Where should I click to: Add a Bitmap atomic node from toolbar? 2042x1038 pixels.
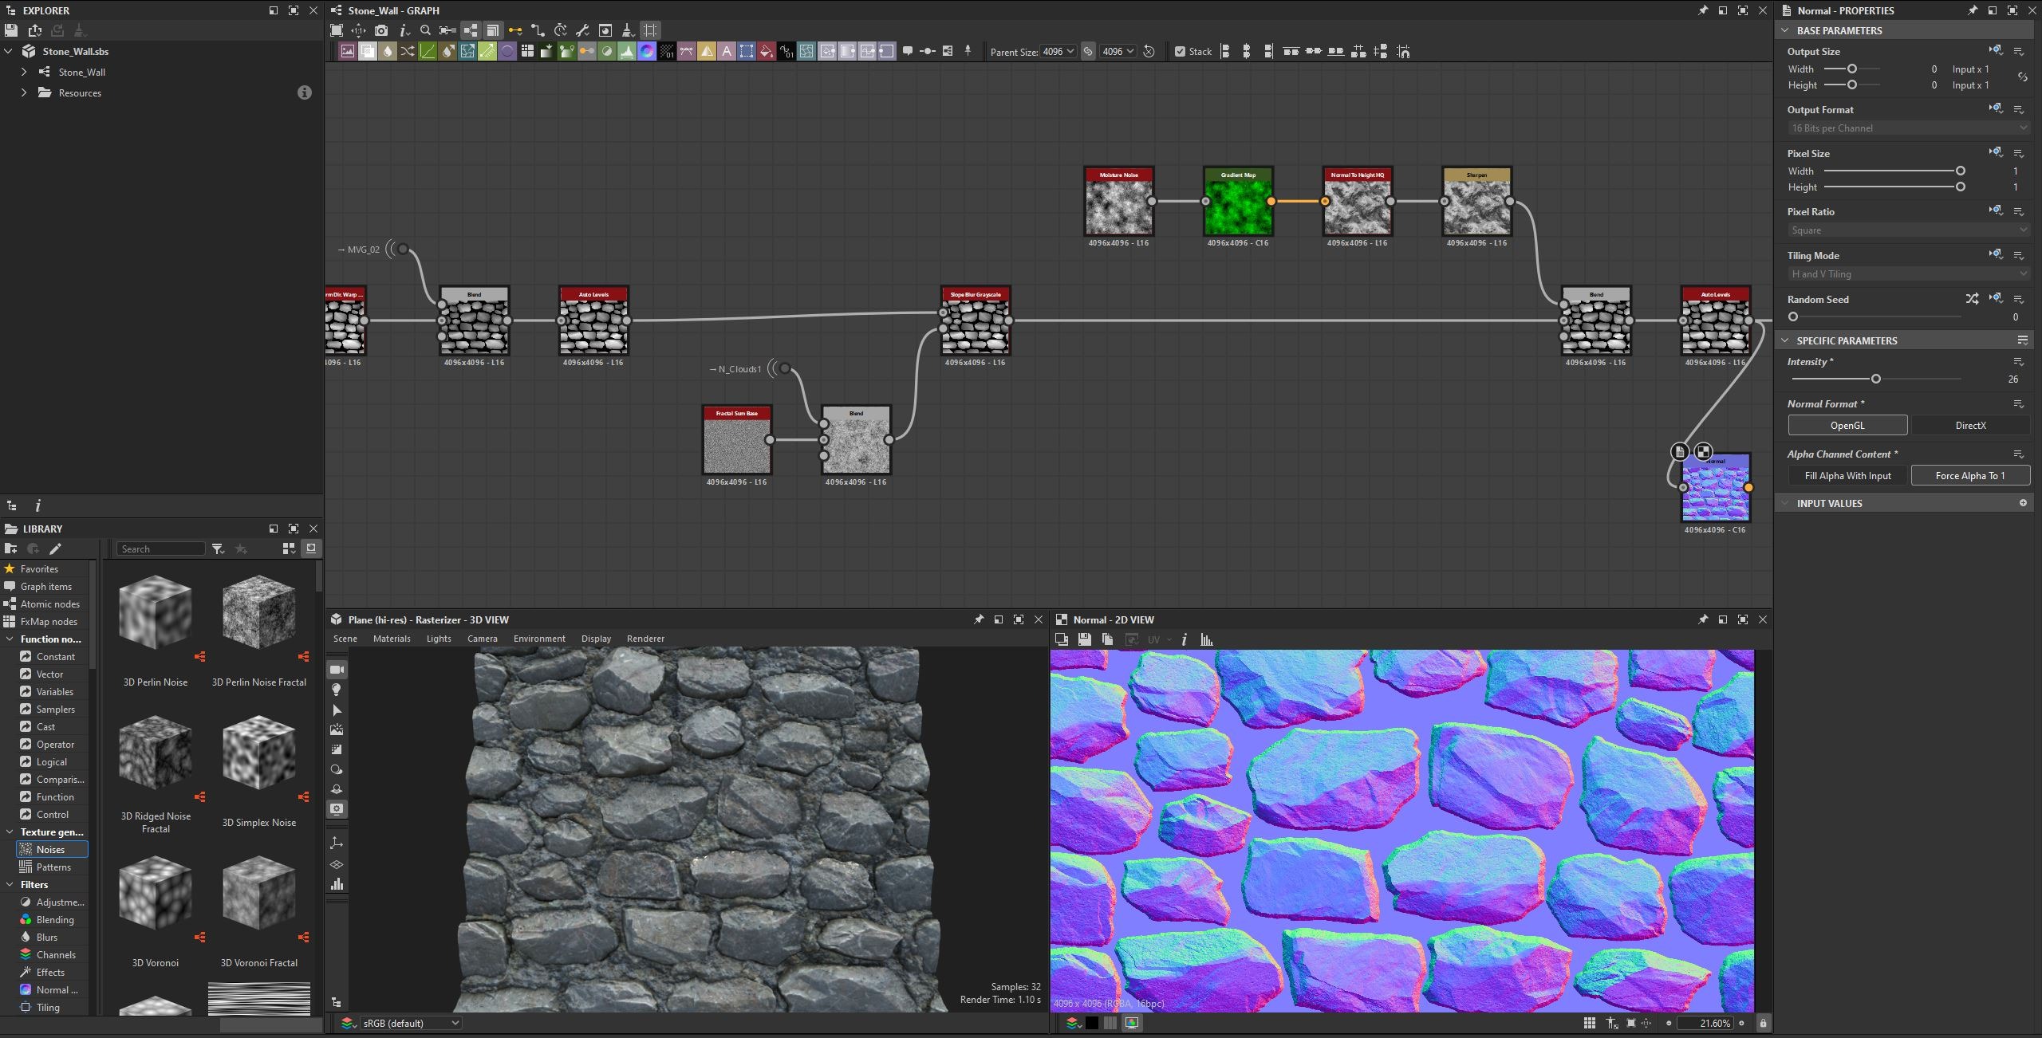348,51
